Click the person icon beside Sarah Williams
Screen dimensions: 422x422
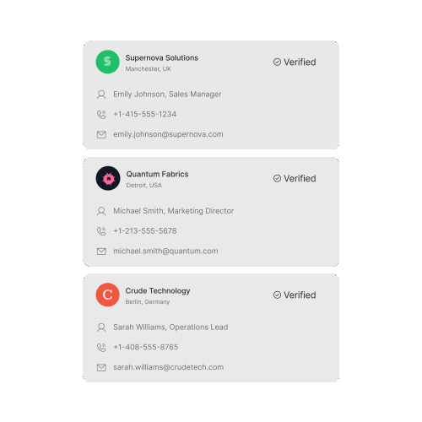tap(101, 327)
